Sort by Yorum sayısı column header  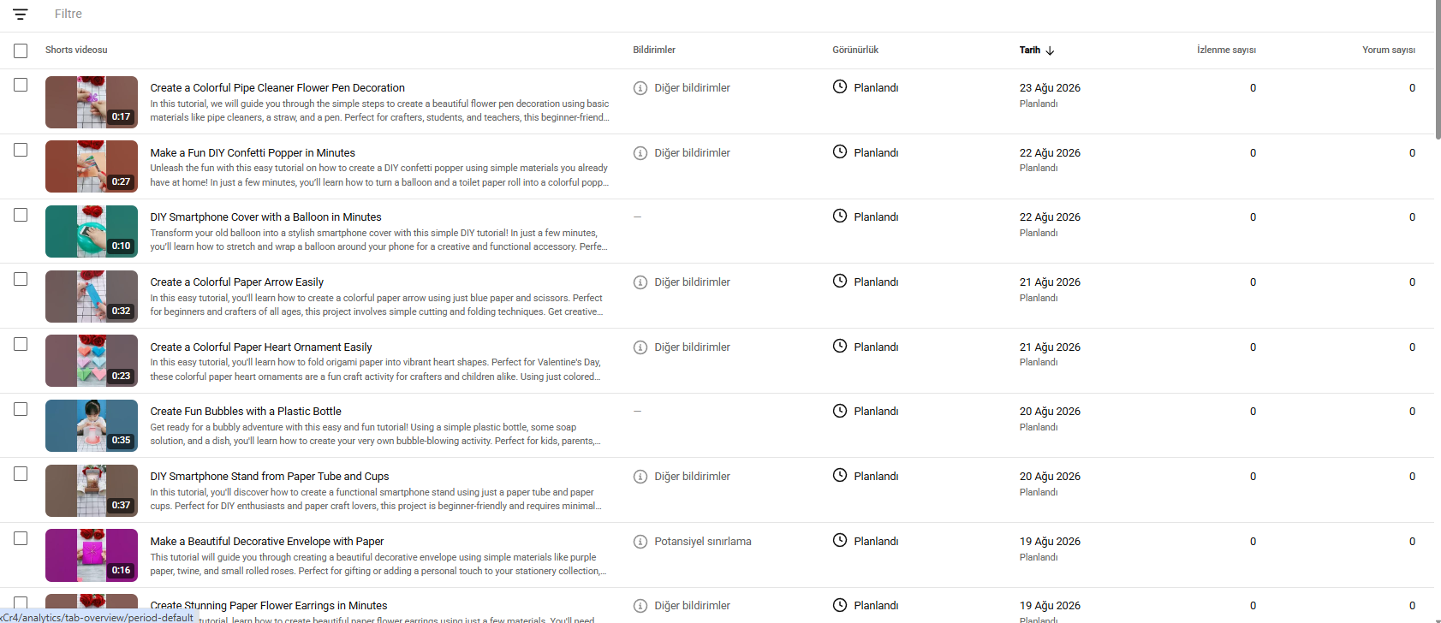point(1389,50)
